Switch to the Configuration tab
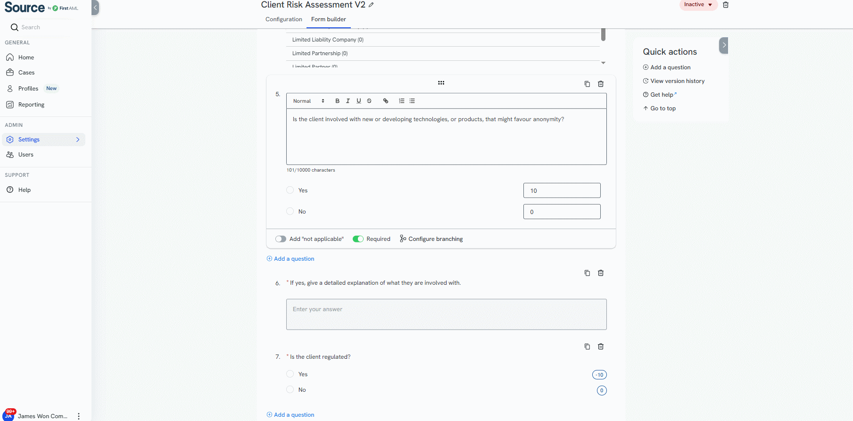Image resolution: width=853 pixels, height=421 pixels. [283, 19]
